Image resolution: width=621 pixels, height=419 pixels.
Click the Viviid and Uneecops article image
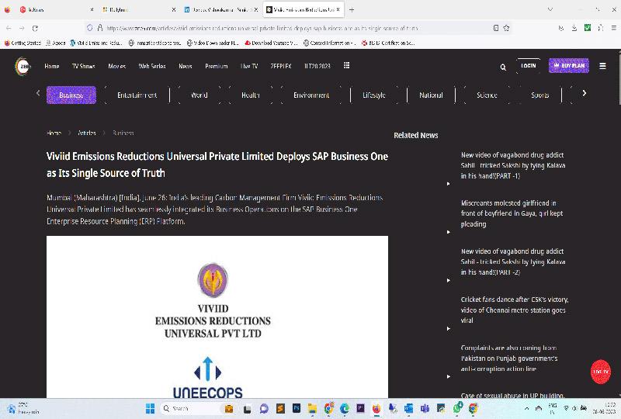tap(217, 317)
